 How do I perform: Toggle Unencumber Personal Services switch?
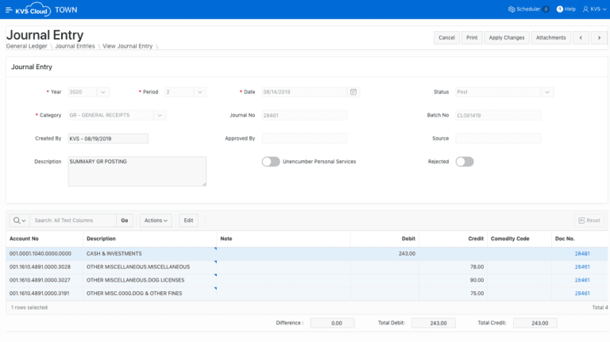[x=271, y=161]
